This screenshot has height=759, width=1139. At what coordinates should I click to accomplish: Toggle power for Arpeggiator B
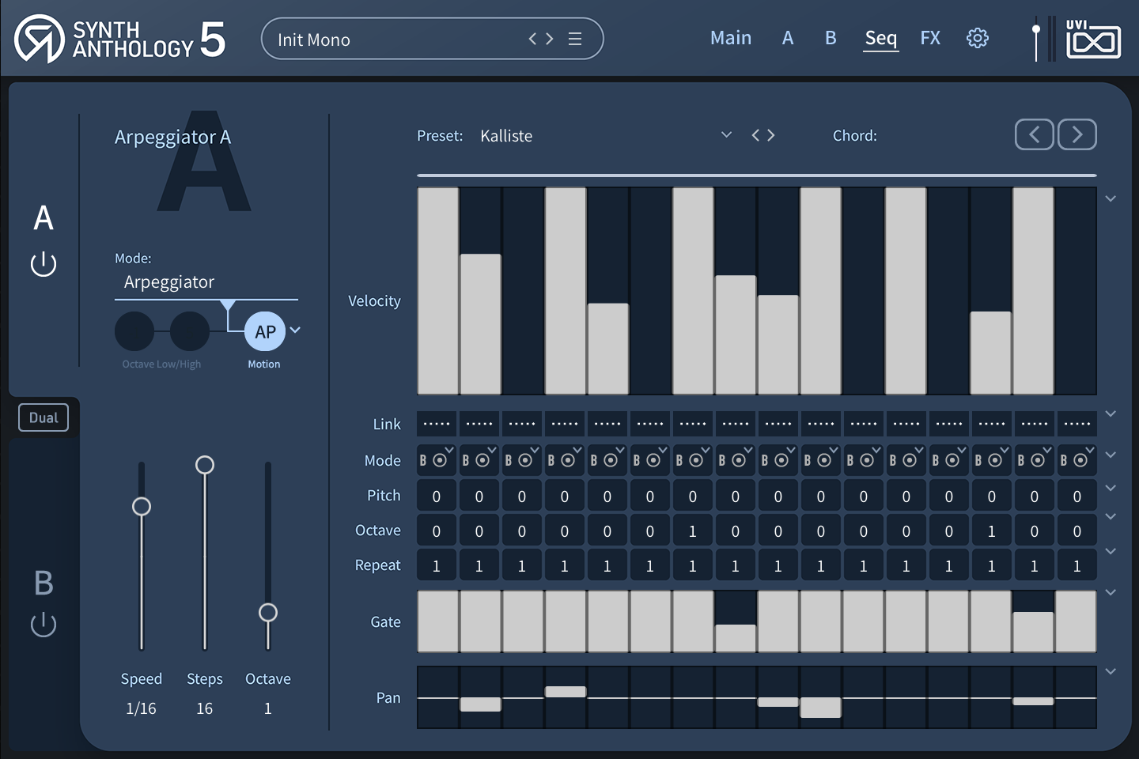pyautogui.click(x=44, y=625)
